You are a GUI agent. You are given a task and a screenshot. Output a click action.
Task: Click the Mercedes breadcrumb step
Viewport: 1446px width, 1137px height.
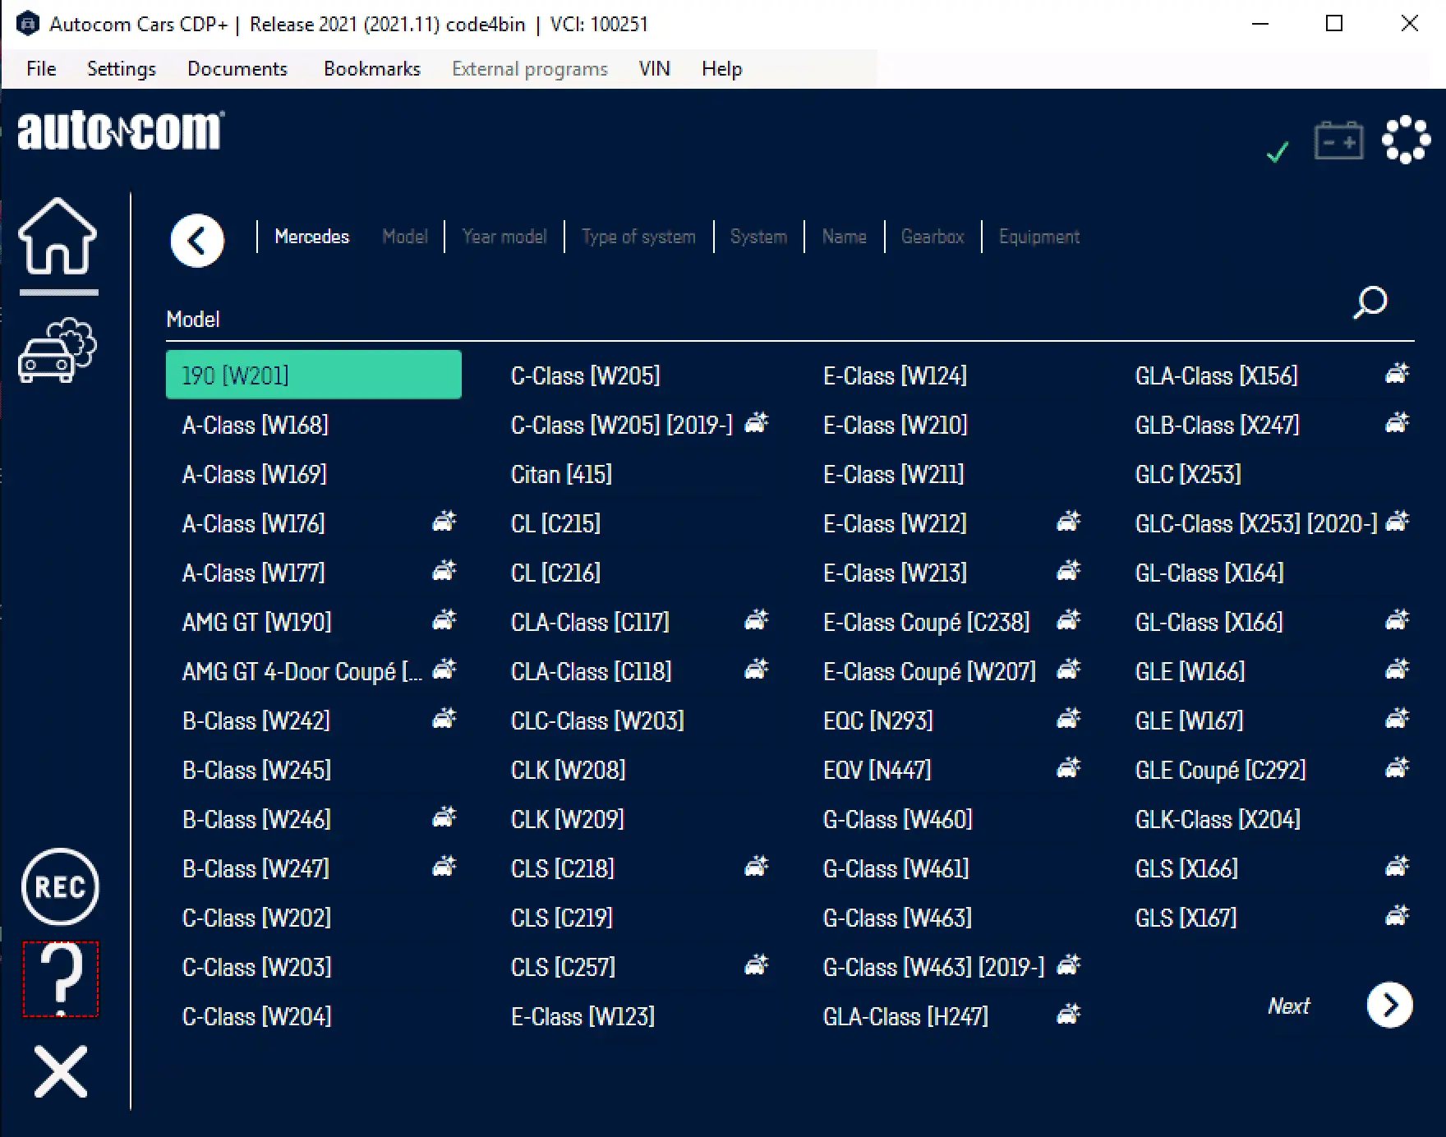(x=312, y=237)
